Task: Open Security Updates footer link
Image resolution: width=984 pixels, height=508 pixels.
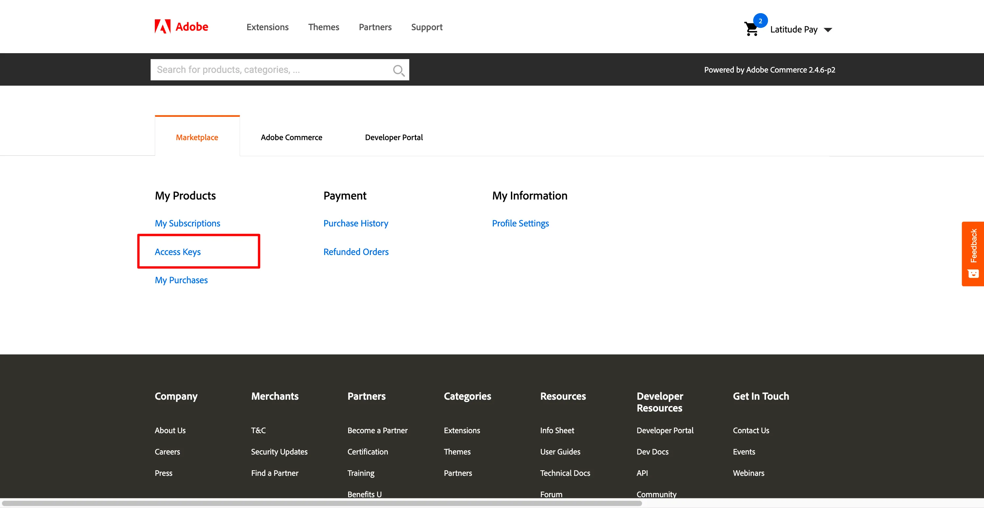Action: (x=279, y=452)
